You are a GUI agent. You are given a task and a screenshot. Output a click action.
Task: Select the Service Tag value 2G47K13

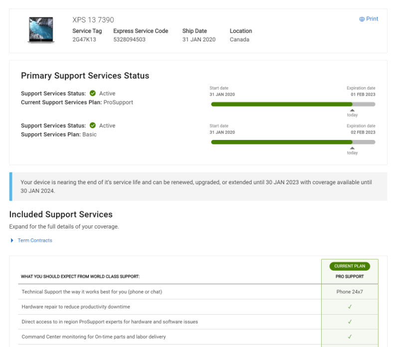pos(84,39)
